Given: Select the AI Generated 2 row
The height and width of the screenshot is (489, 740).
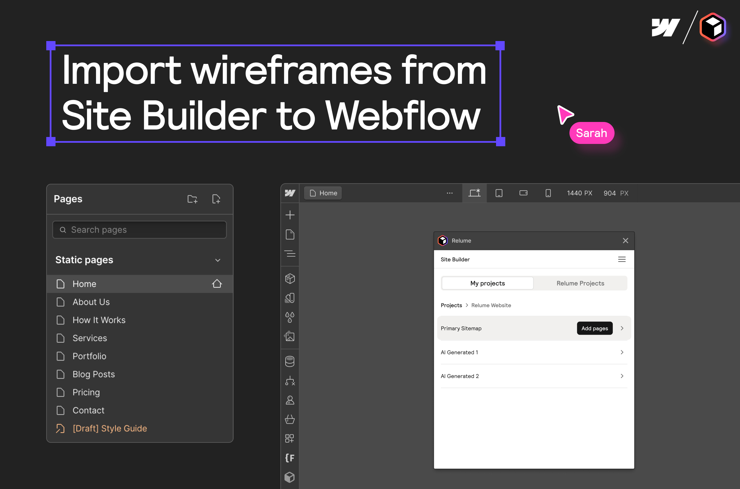Looking at the screenshot, I should (x=534, y=376).
